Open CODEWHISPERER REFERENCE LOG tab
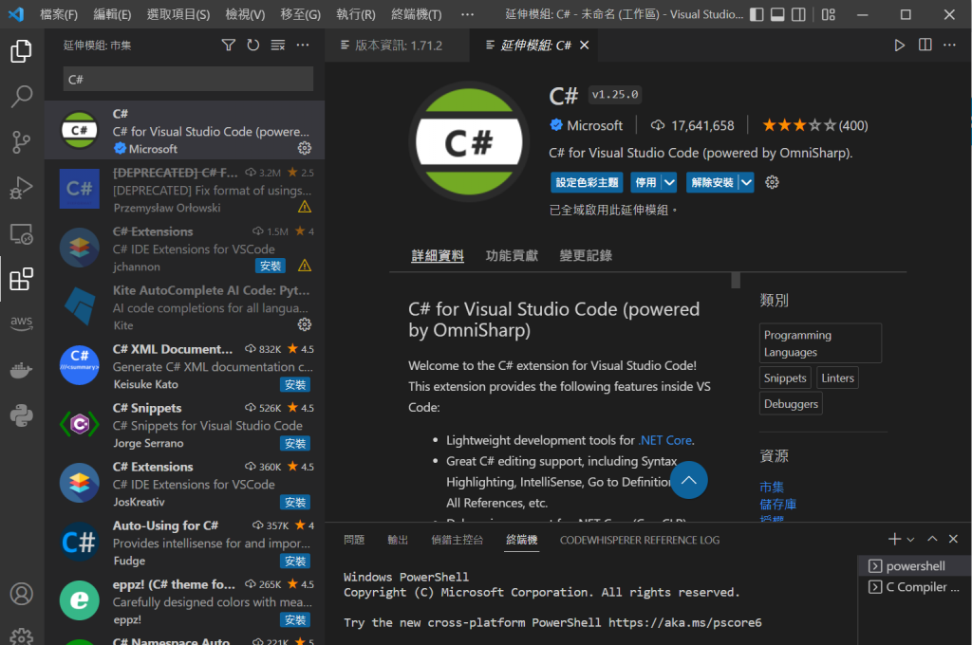This screenshot has height=645, width=972. [x=640, y=540]
